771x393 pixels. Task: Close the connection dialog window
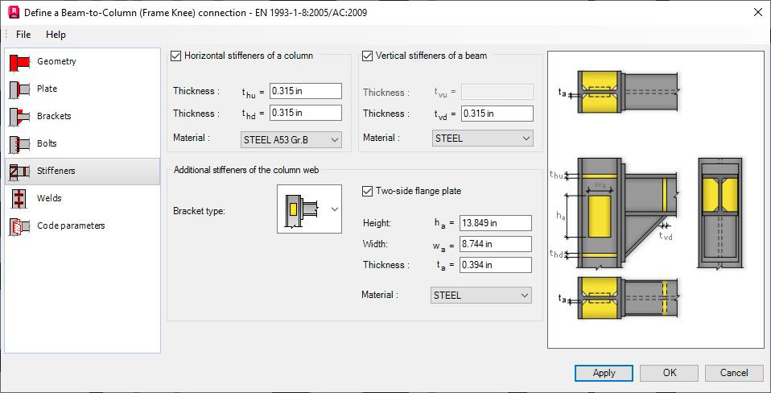tap(758, 12)
